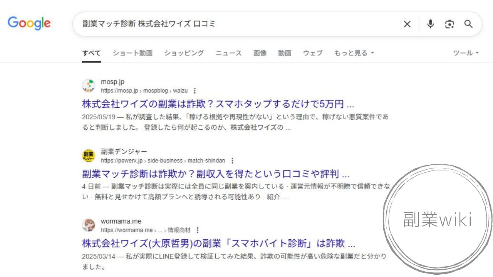Open the 副業マッチ診断は詐欺か？ result link
This screenshot has width=493, height=277.
pyautogui.click(x=216, y=174)
